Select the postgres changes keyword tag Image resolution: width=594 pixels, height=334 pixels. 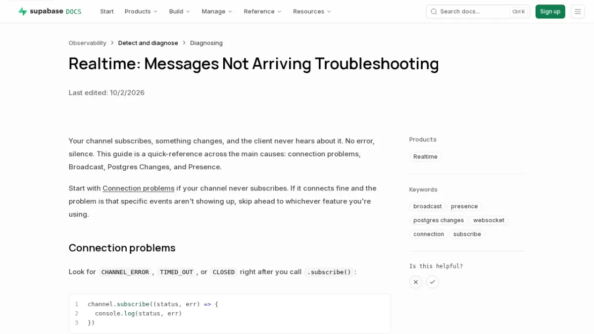439,220
